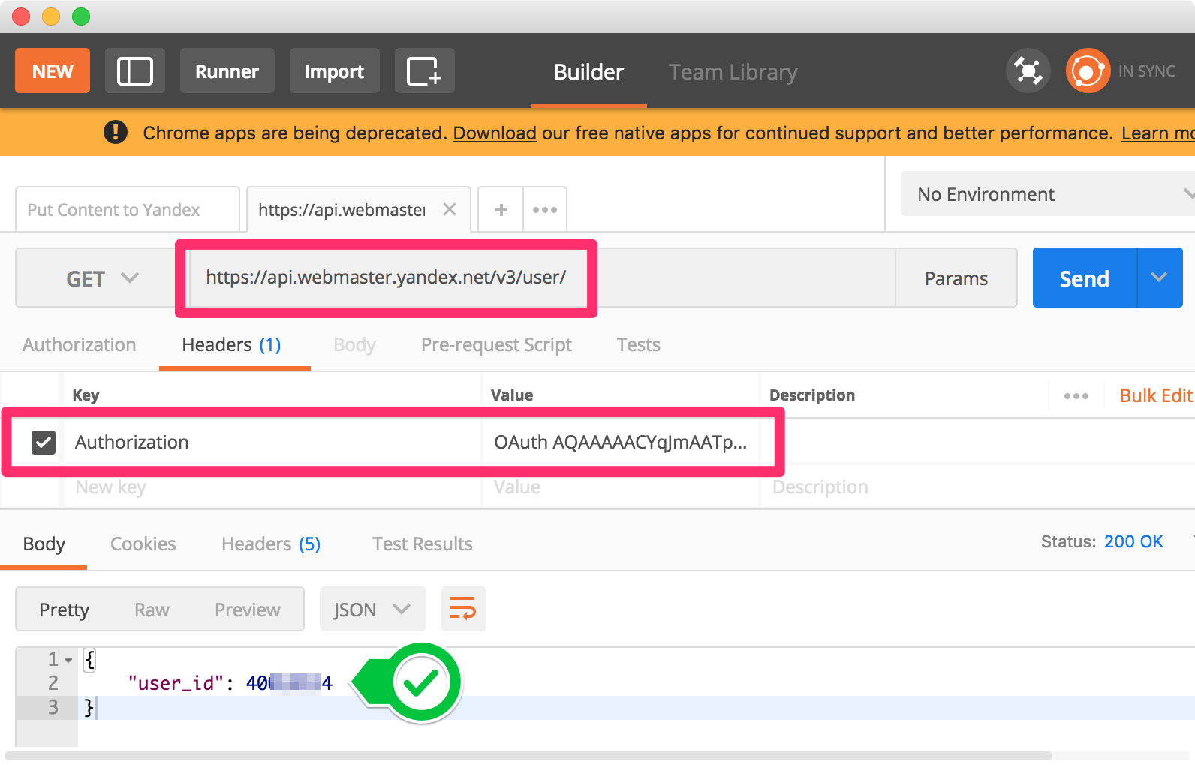Close the https://api.webmaster tab
1195x765 pixels.
tap(450, 209)
